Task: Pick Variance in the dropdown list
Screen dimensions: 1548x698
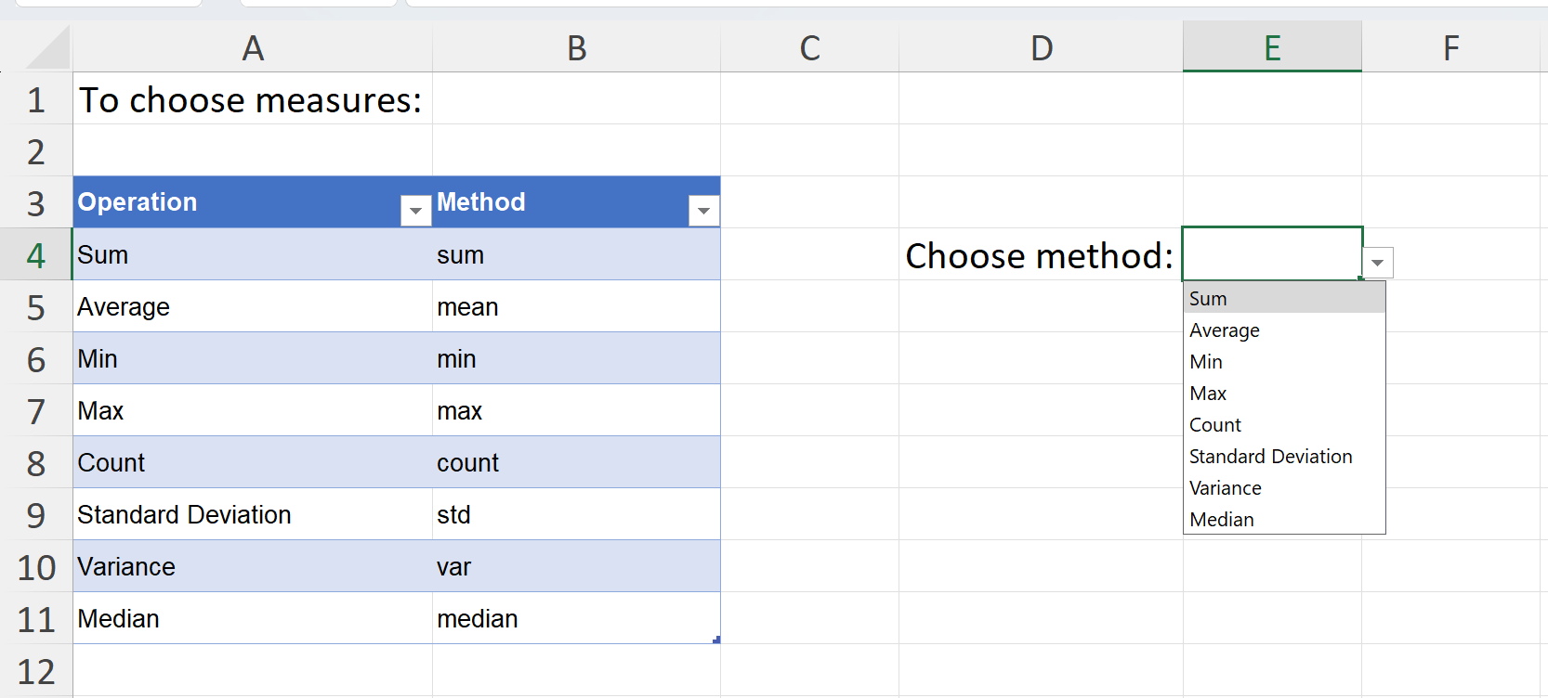Action: (1226, 488)
